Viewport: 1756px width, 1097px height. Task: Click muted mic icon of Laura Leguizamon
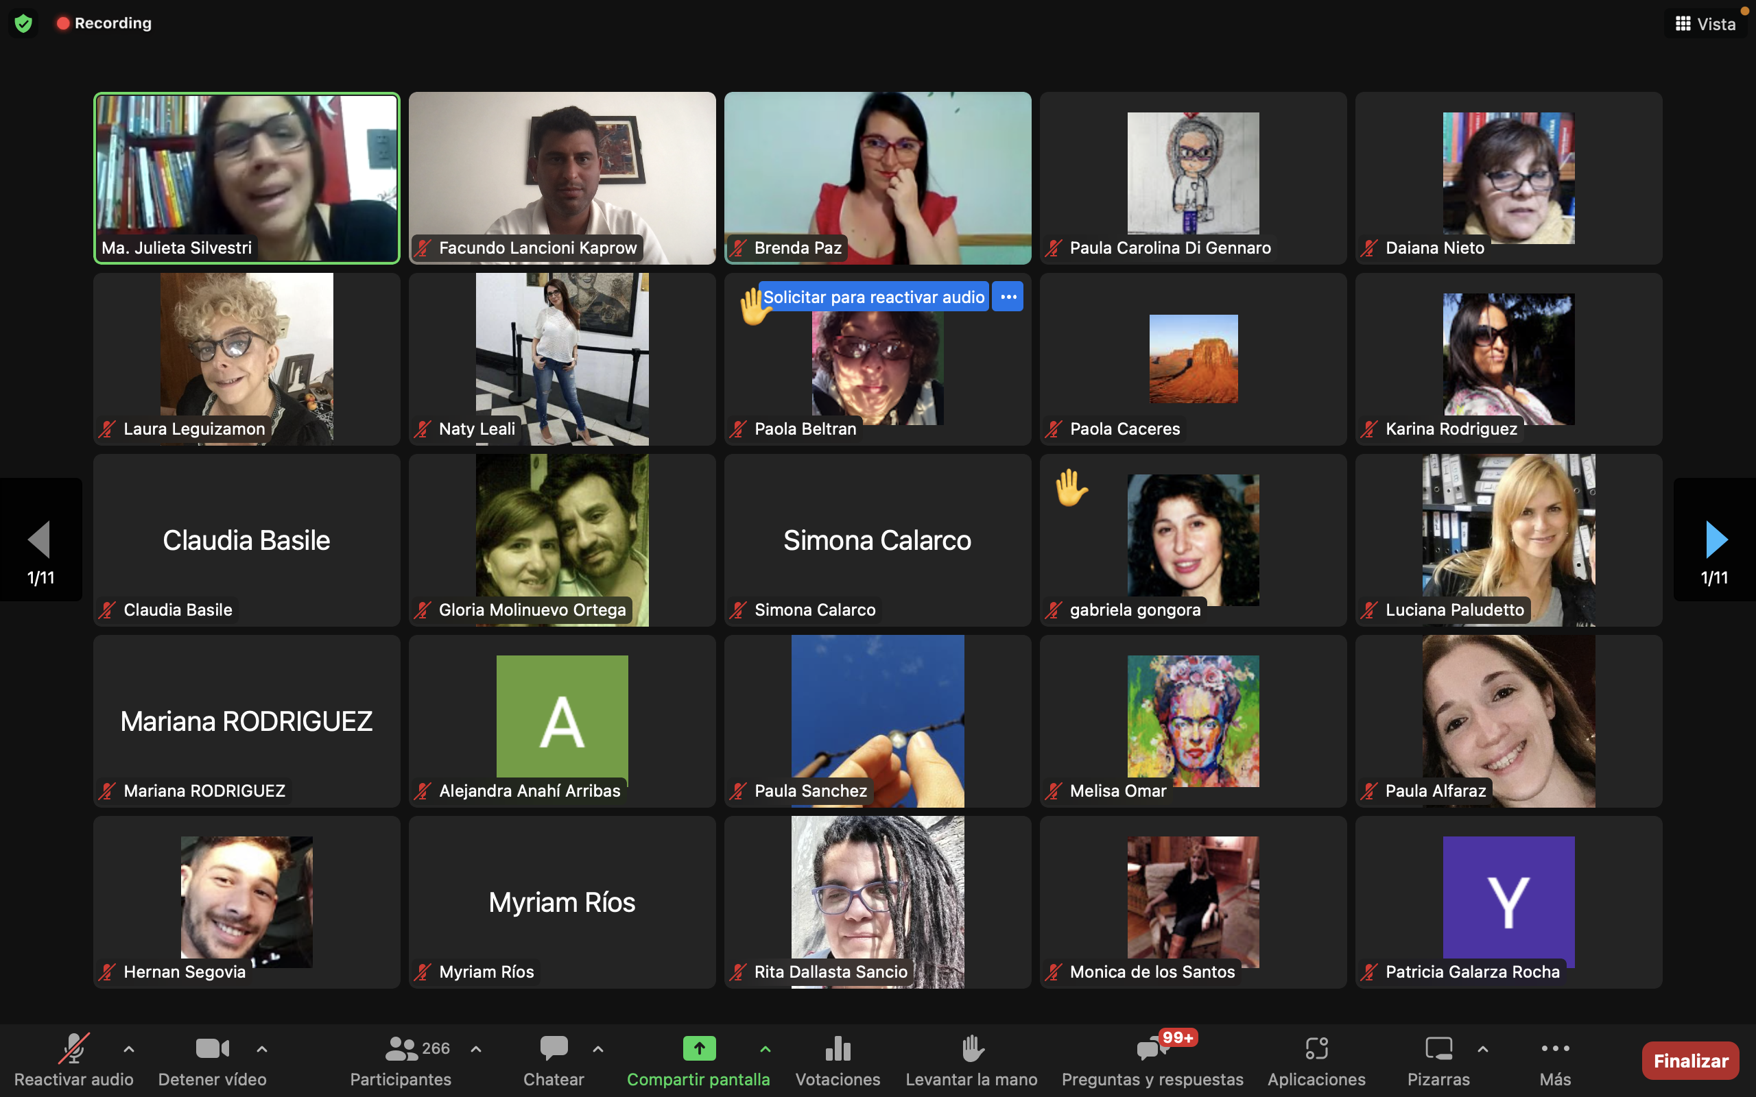[x=108, y=429]
